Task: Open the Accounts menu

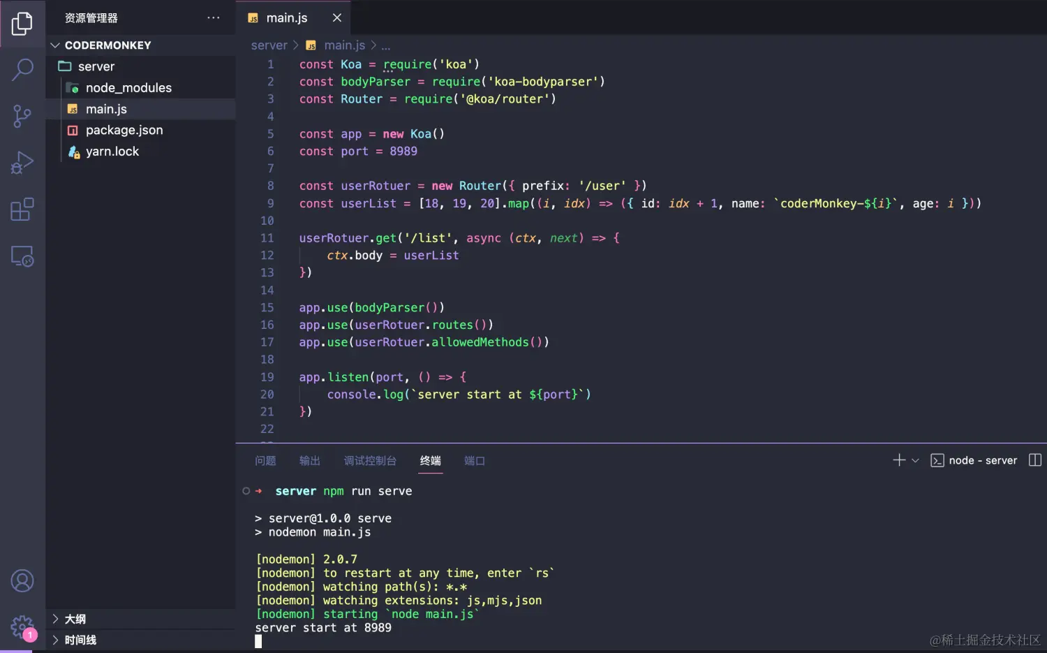Action: [22, 581]
